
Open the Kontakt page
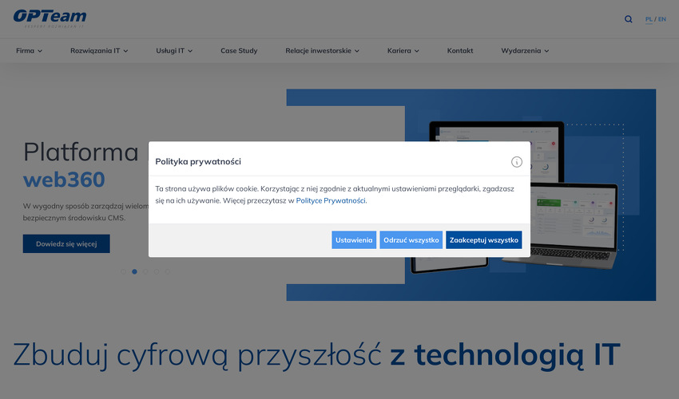(x=460, y=50)
